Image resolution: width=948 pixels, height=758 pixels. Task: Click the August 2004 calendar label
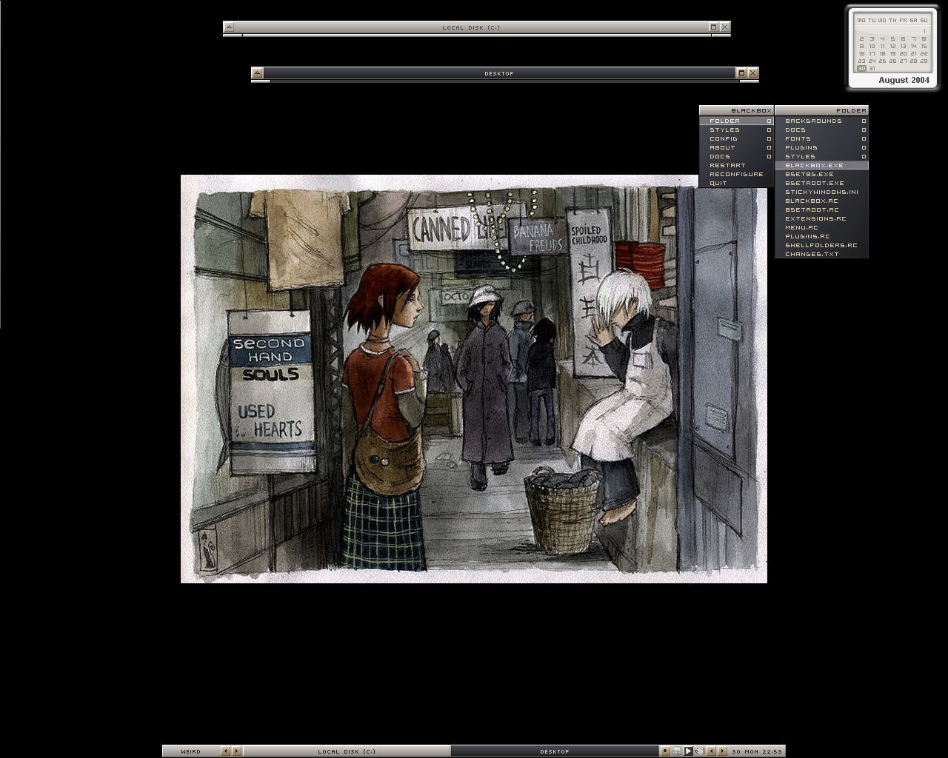tap(904, 80)
